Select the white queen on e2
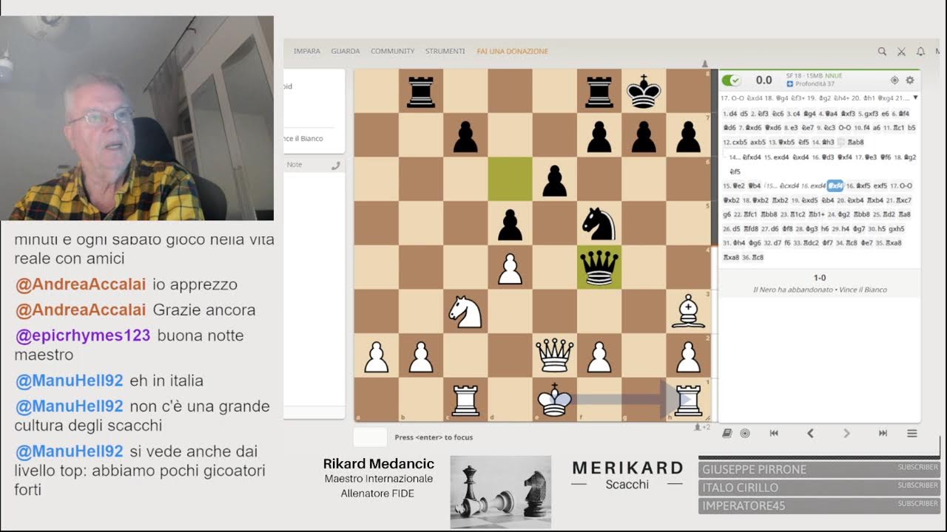Image resolution: width=947 pixels, height=532 pixels. [555, 356]
